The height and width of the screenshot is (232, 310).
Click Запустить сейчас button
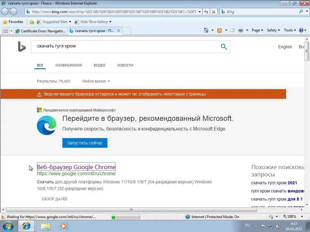coord(85,143)
